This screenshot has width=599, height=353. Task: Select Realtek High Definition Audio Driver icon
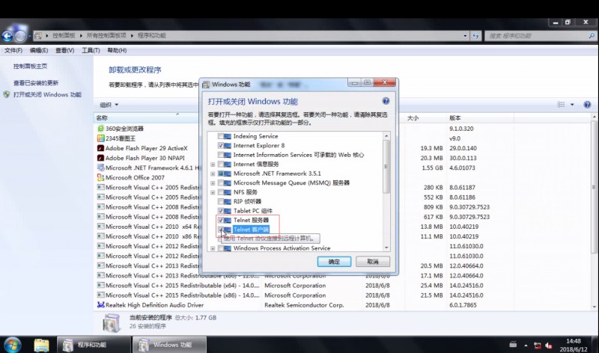tap(100, 305)
